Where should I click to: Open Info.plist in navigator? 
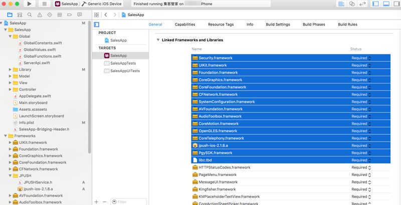click(x=27, y=123)
